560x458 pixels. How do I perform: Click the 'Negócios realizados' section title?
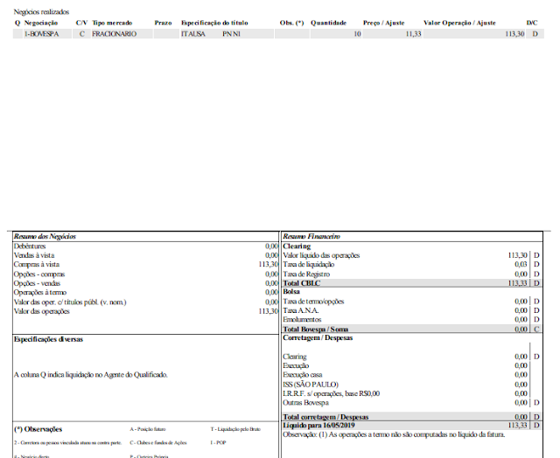click(x=41, y=12)
